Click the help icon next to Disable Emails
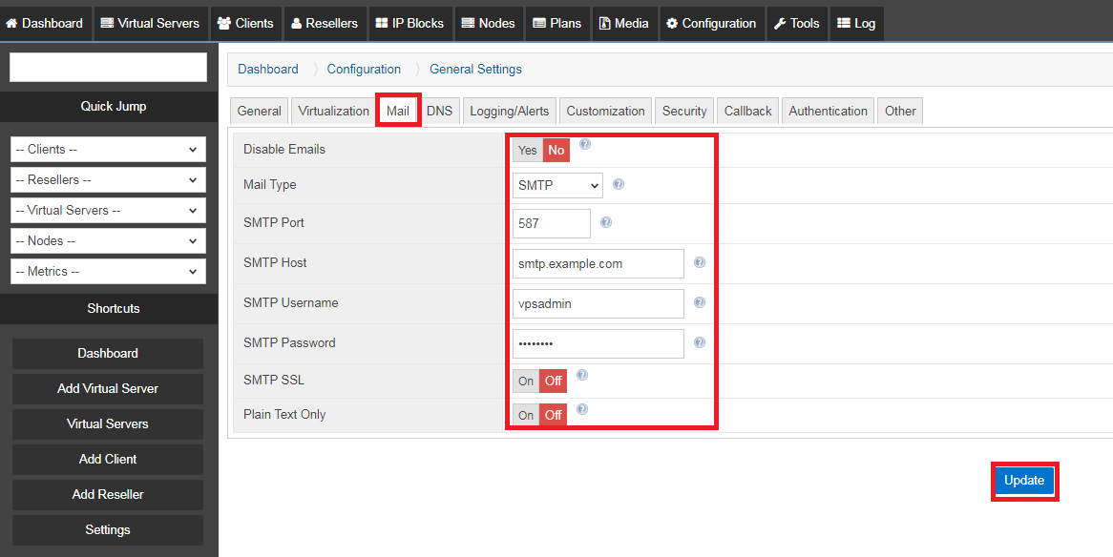 pos(585,145)
